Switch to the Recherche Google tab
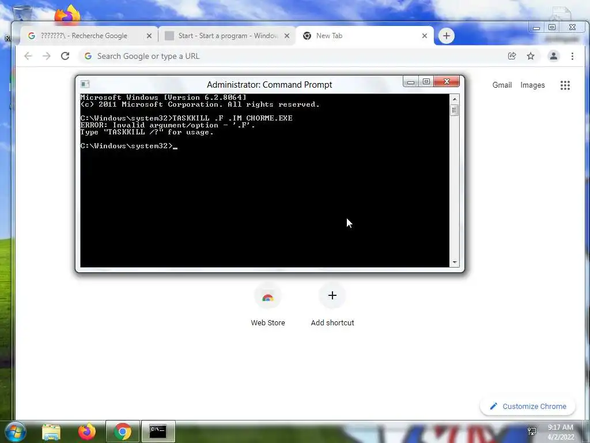Viewport: 590px width, 443px height. [x=89, y=36]
